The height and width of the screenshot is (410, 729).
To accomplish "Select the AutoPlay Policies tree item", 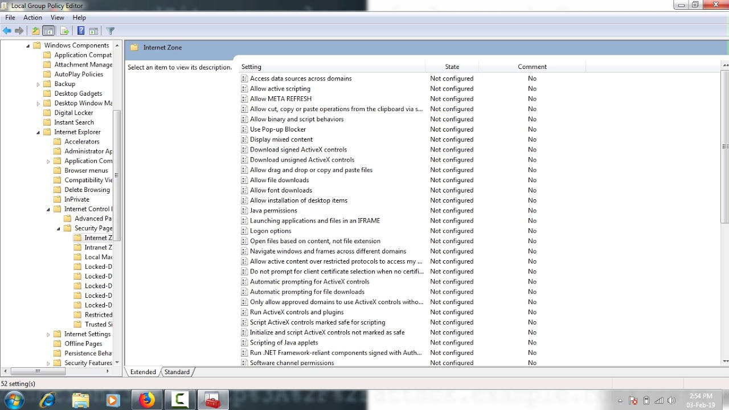I will point(79,74).
